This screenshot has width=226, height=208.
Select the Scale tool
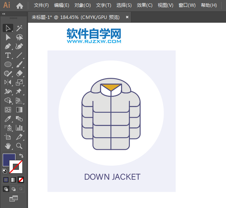(19, 82)
